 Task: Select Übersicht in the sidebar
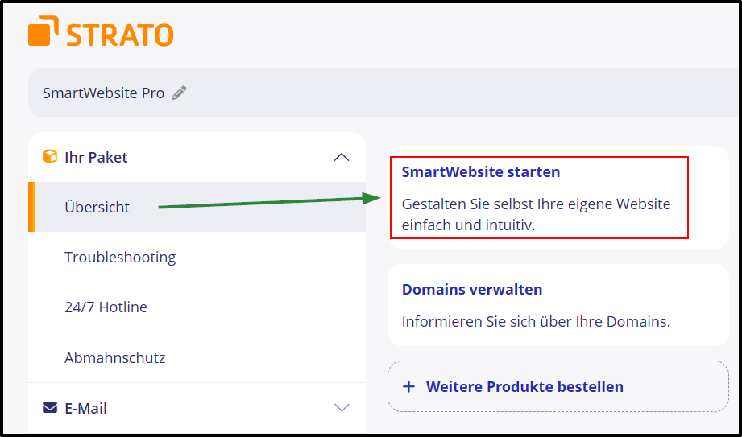point(197,207)
